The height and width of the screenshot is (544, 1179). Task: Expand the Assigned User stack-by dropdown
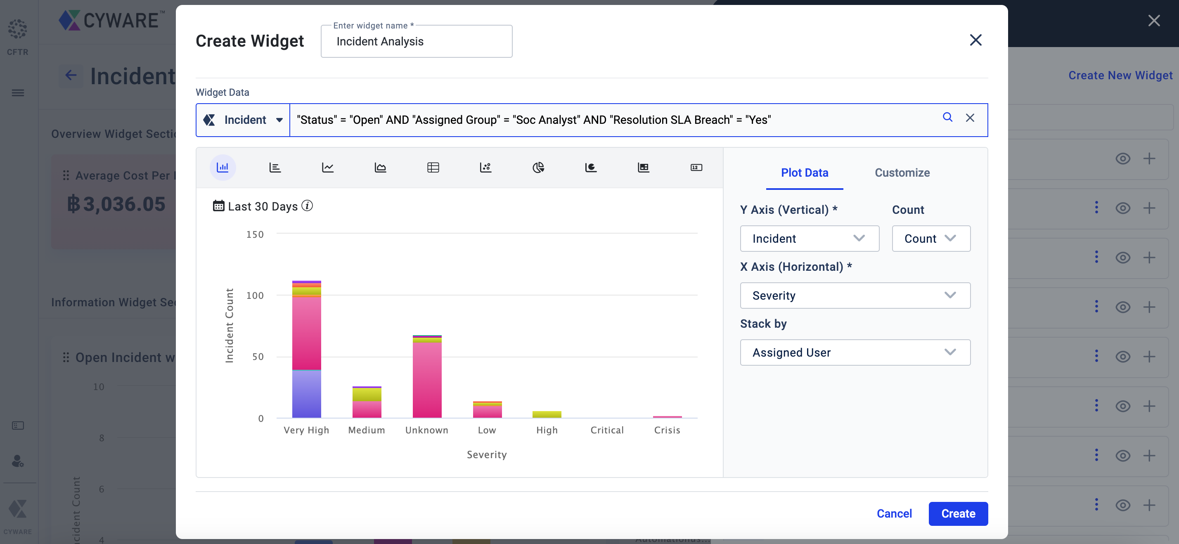[x=855, y=352]
